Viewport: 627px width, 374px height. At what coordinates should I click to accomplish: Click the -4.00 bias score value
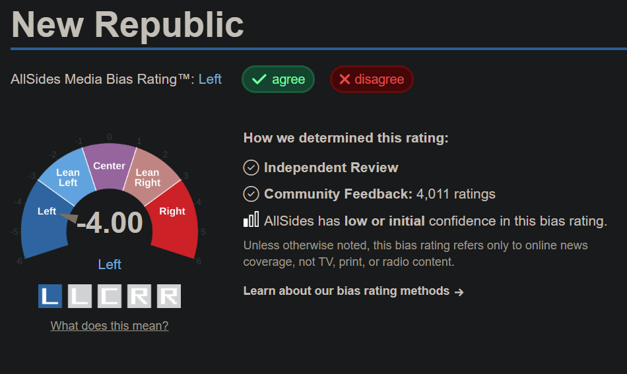click(110, 222)
